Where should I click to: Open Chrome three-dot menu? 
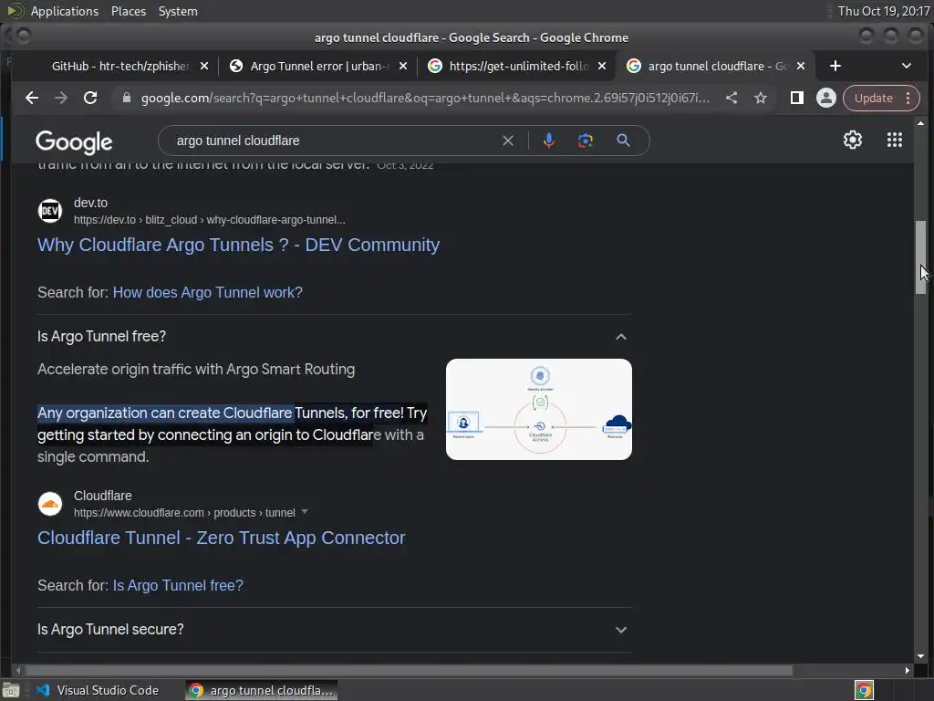[x=908, y=98]
